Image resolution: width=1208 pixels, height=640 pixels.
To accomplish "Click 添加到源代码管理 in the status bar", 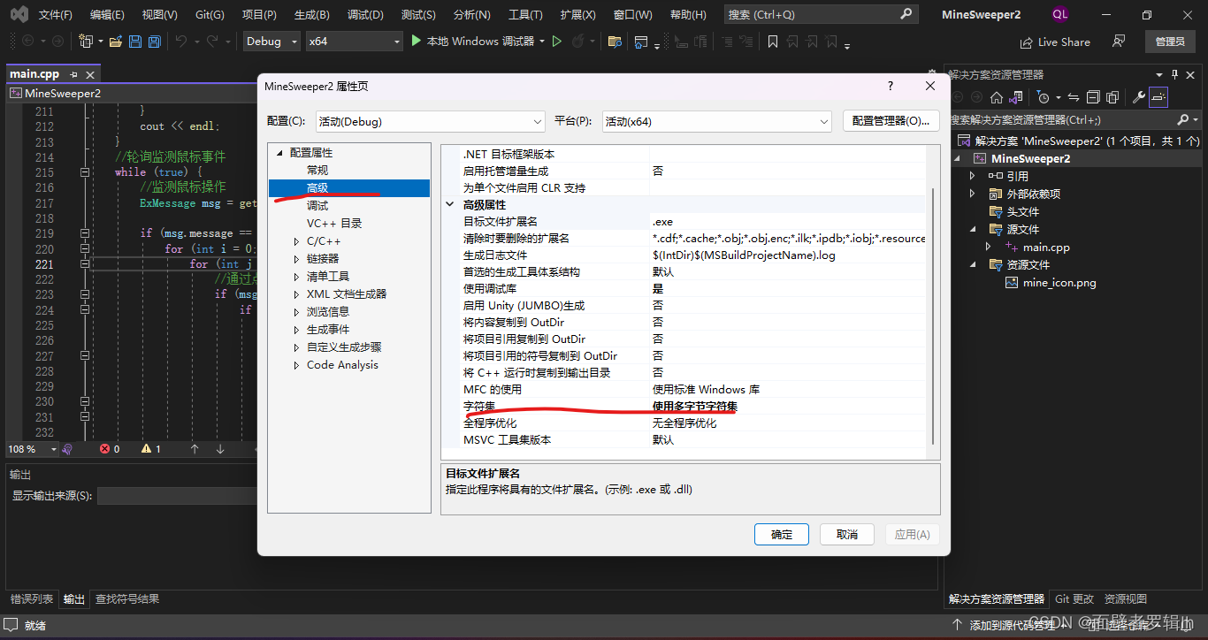I will click(x=1014, y=625).
